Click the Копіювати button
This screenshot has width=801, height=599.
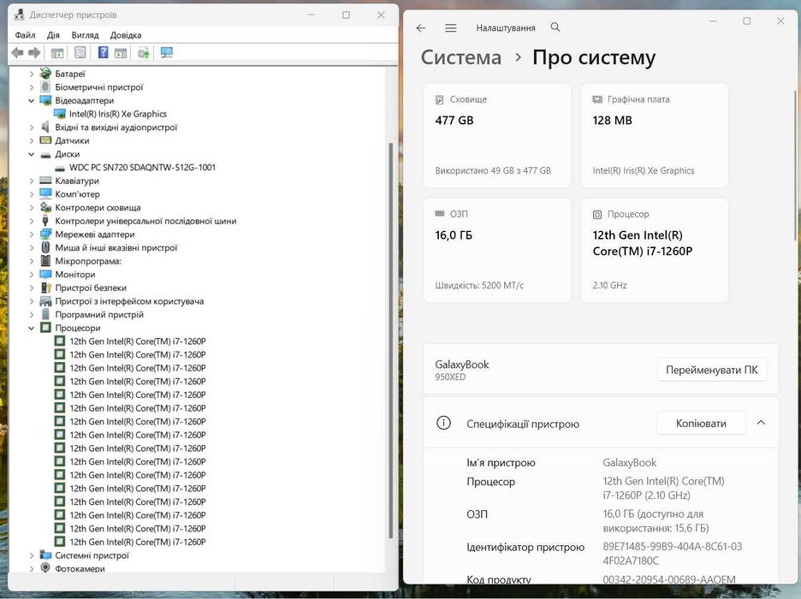pos(701,424)
